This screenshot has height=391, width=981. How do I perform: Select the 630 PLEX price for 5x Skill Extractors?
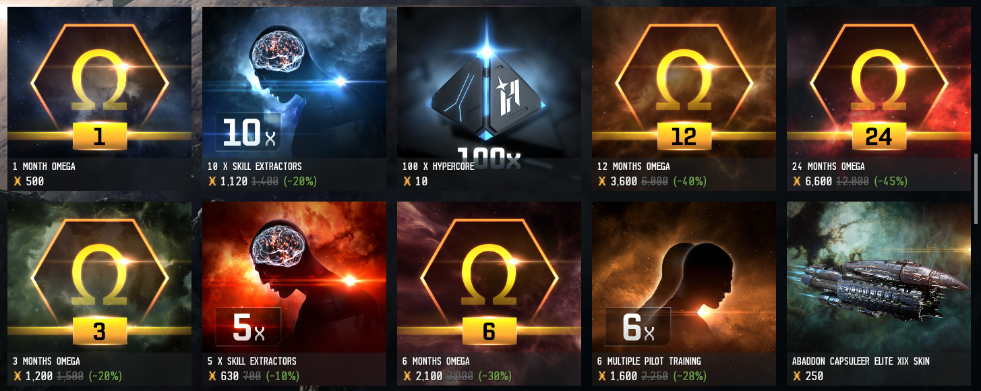coord(229,376)
